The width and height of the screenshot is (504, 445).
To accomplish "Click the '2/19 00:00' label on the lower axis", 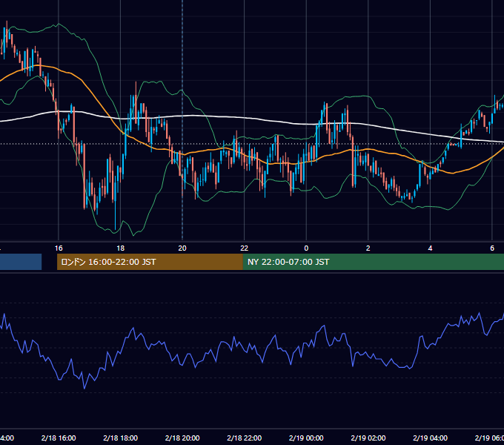I will point(306,438).
